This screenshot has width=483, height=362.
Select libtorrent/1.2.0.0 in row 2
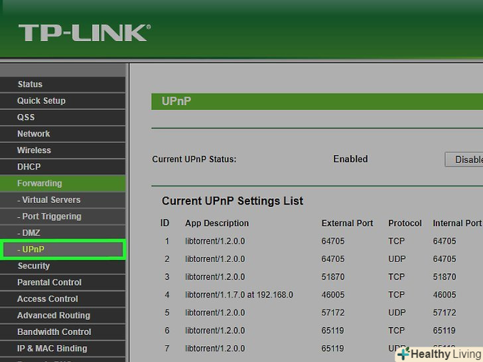coord(215,259)
